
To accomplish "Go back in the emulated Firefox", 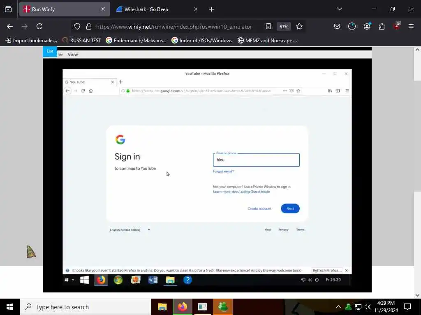I will (x=68, y=91).
